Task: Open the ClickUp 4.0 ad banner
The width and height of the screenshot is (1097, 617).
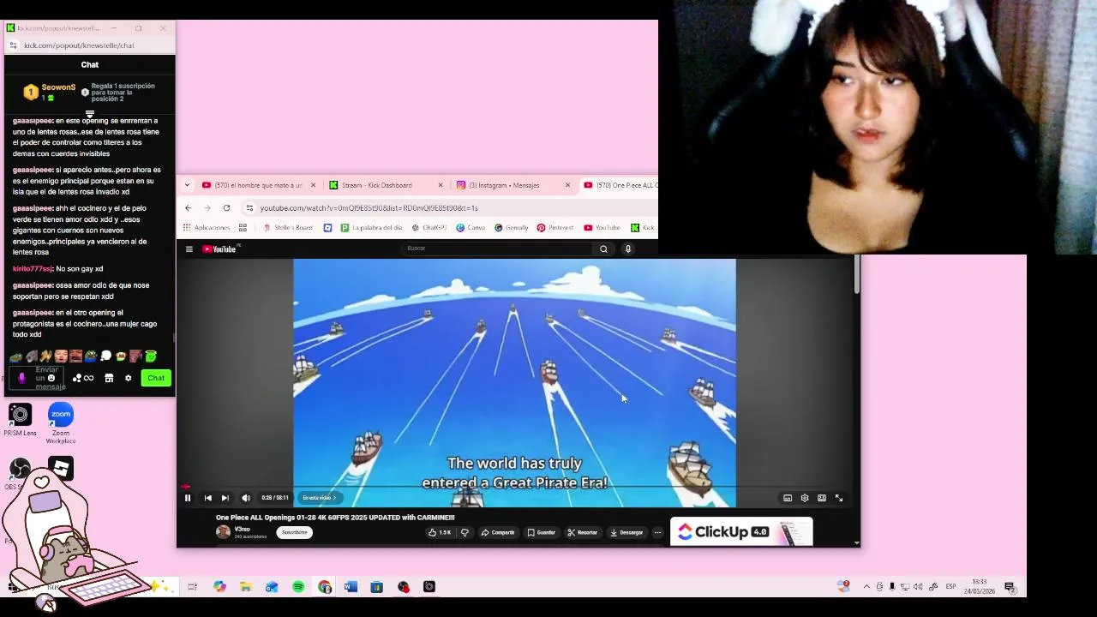Action: pos(741,532)
